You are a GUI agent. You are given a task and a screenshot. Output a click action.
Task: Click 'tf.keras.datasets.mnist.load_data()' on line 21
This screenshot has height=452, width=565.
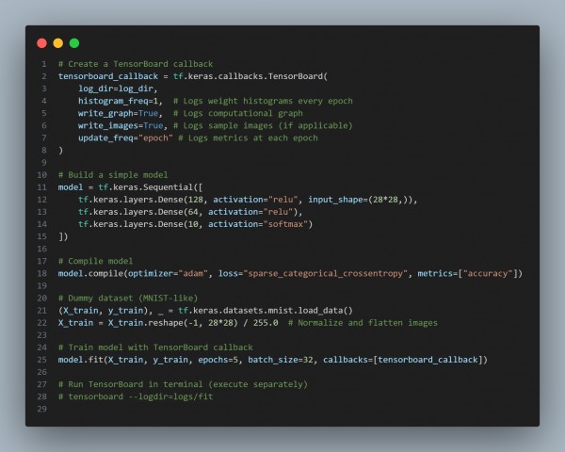(x=266, y=311)
